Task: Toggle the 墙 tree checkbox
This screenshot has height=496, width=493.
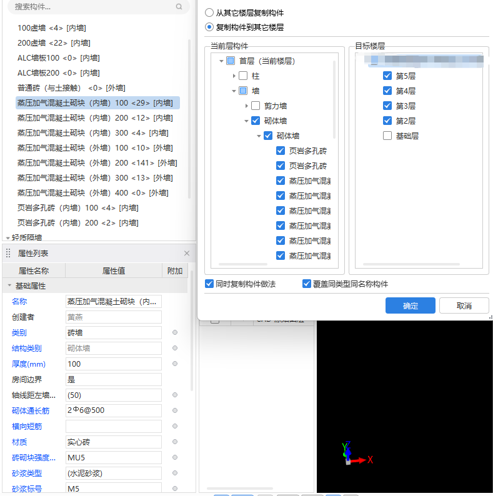Action: (243, 91)
